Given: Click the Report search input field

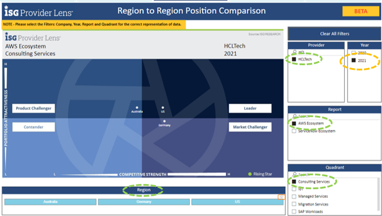Looking at the screenshot, I should pos(334,116).
